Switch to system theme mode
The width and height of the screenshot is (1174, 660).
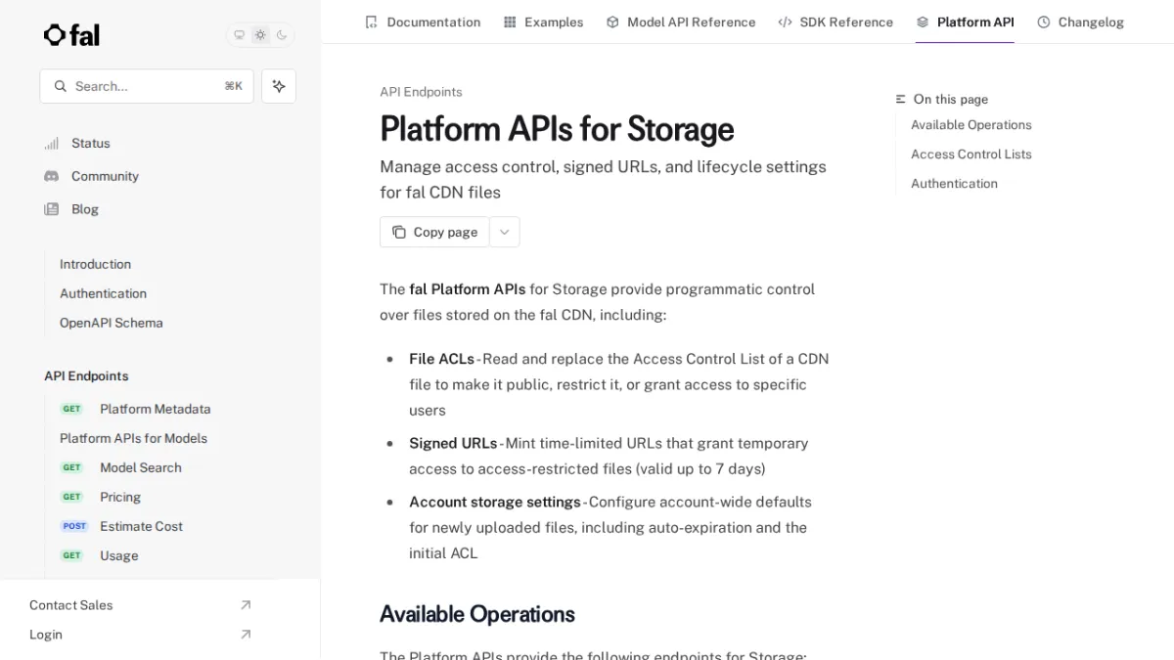pyautogui.click(x=239, y=35)
